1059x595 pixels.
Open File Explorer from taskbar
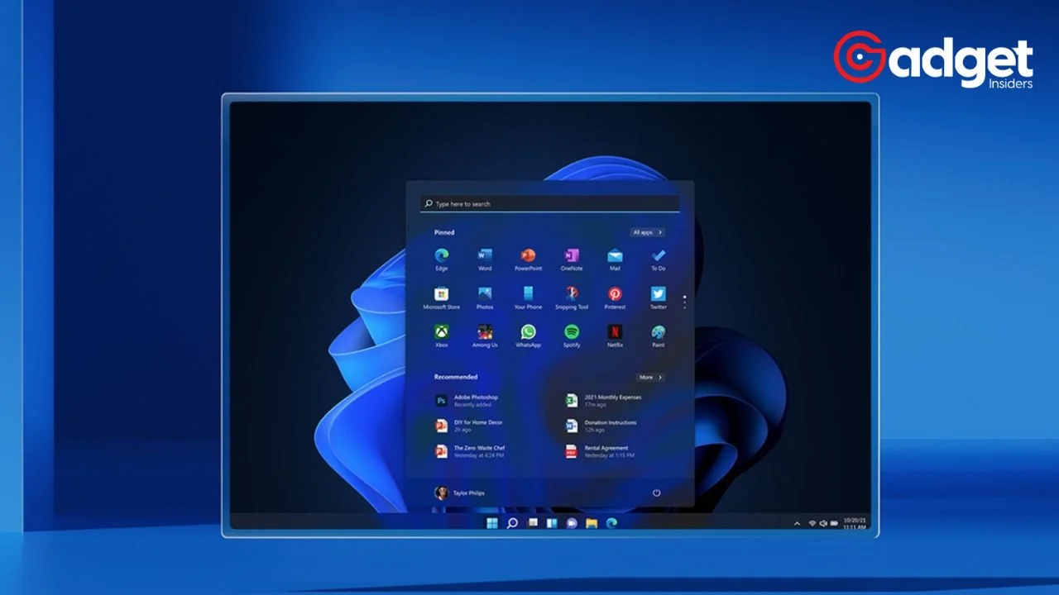click(x=592, y=523)
